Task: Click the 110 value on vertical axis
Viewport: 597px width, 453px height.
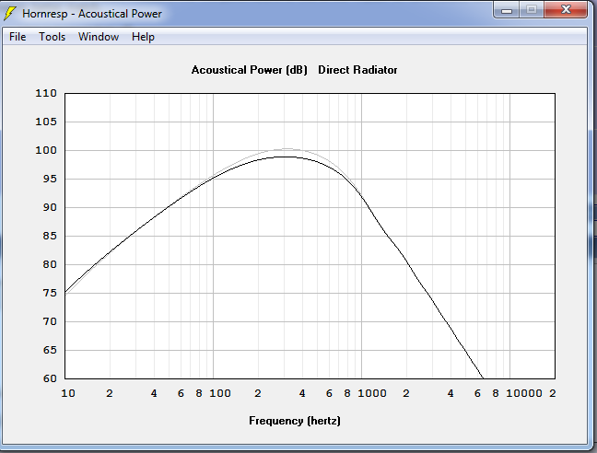Action: [x=46, y=93]
